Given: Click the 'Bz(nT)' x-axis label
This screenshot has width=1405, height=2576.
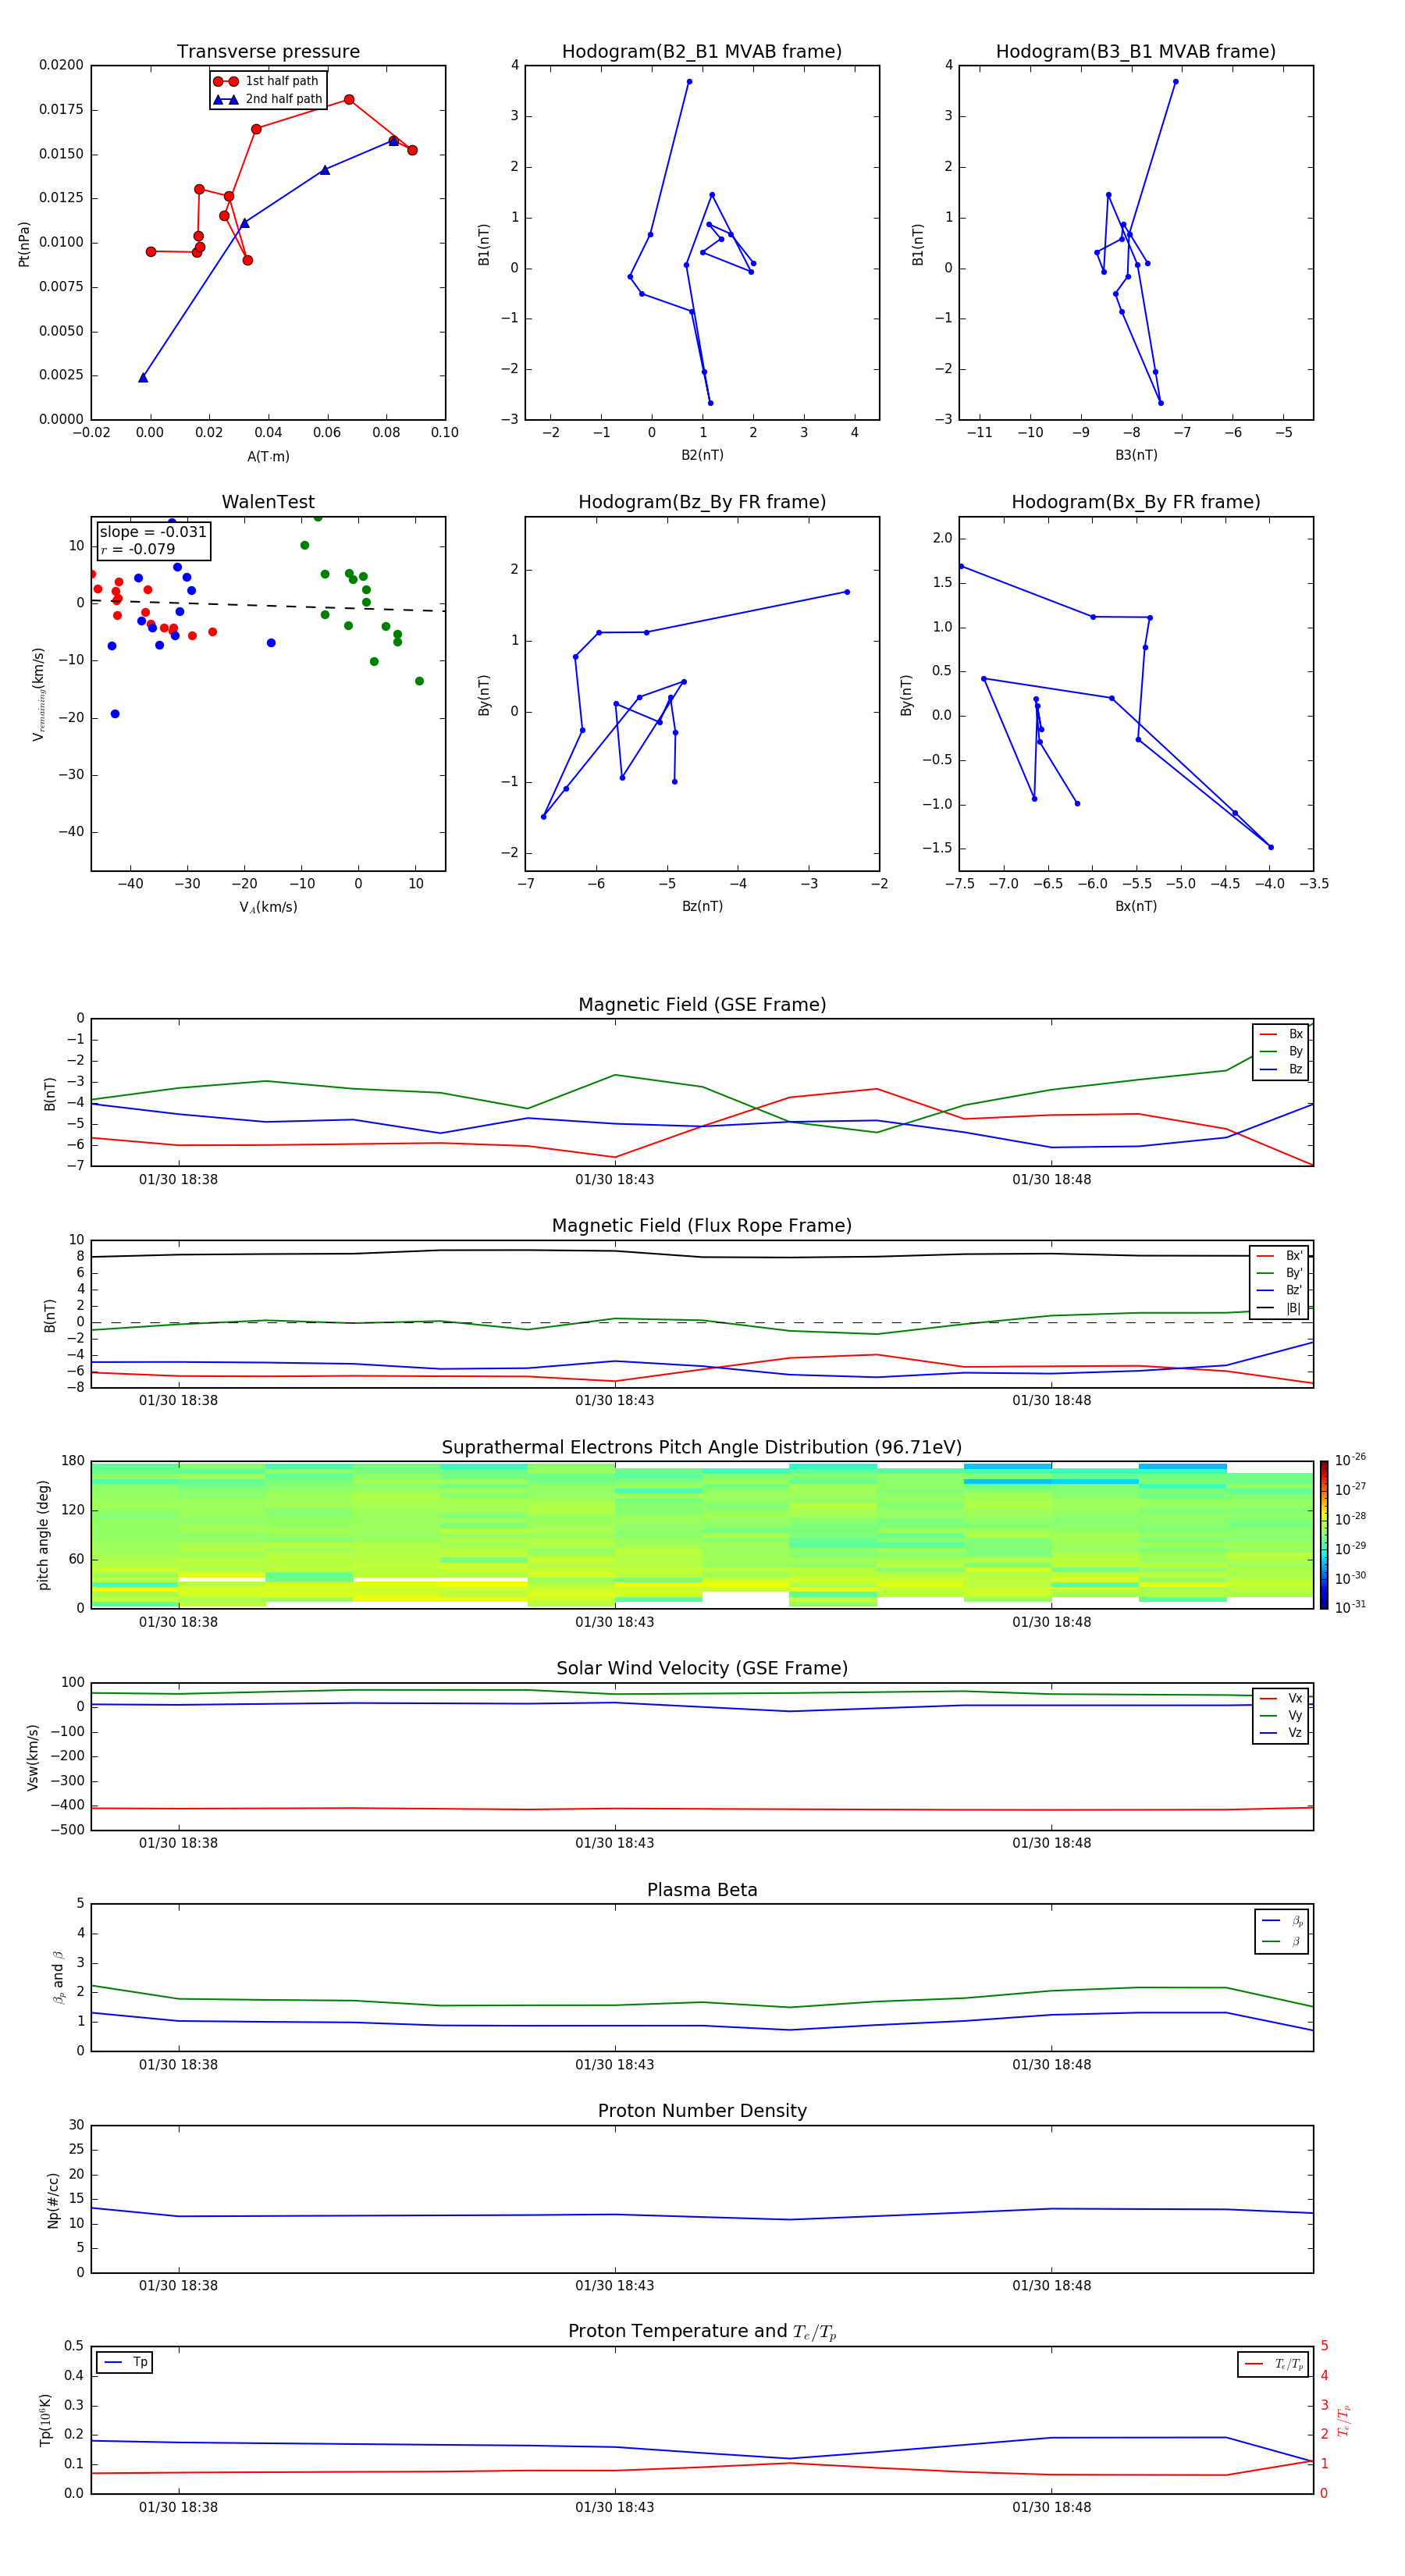Looking at the screenshot, I should (702, 906).
